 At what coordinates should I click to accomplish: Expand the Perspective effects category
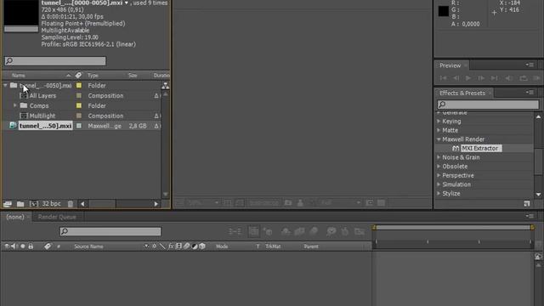[439, 175]
